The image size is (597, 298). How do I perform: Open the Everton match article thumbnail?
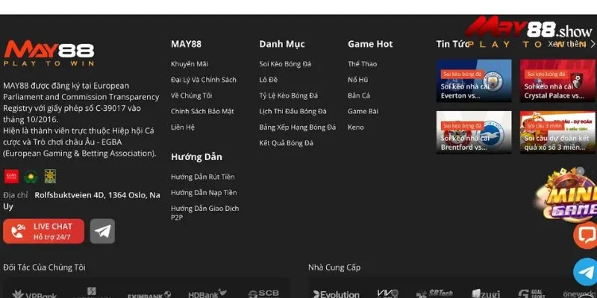pos(474,80)
